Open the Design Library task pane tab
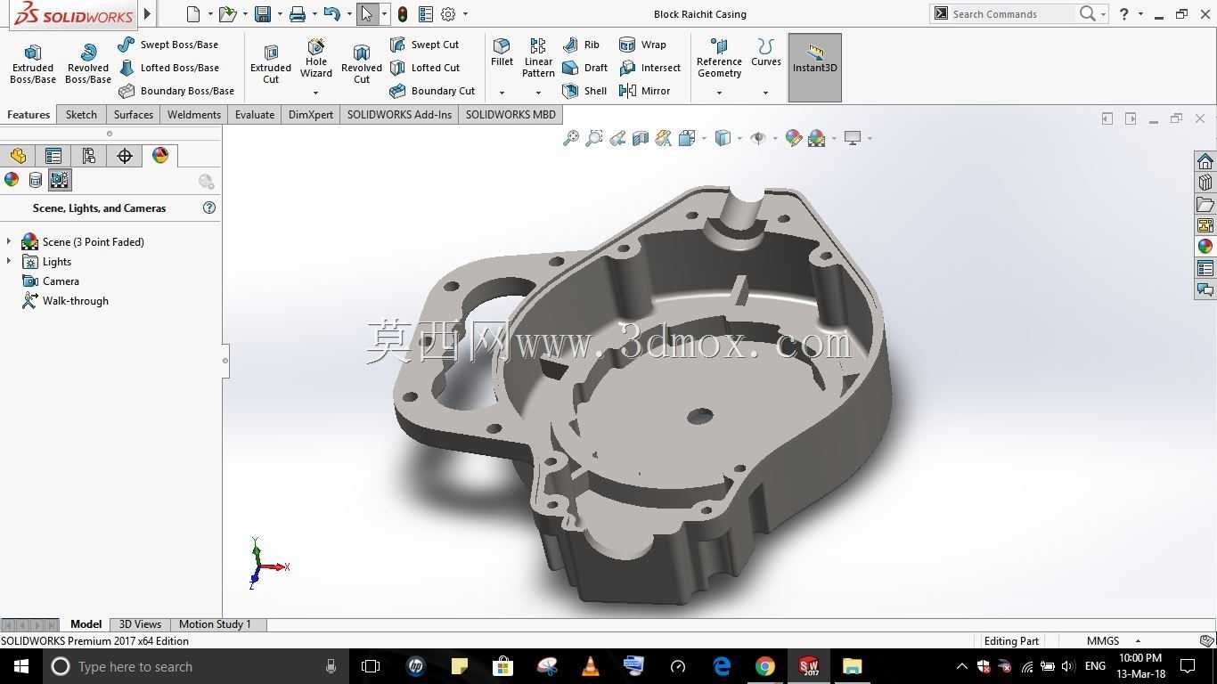Image resolution: width=1217 pixels, height=684 pixels. click(x=1205, y=183)
